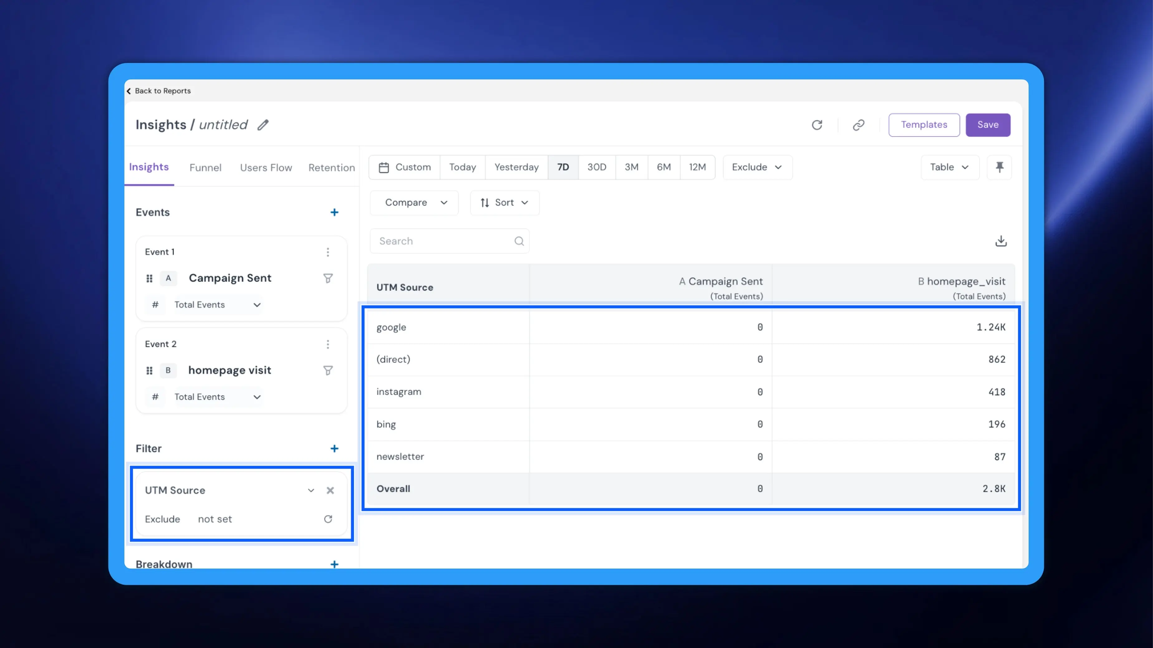Expand Total Events dropdown for homepage visit
1153x648 pixels.
[218, 397]
